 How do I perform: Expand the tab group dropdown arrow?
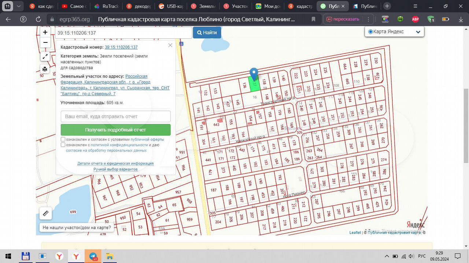19,6
